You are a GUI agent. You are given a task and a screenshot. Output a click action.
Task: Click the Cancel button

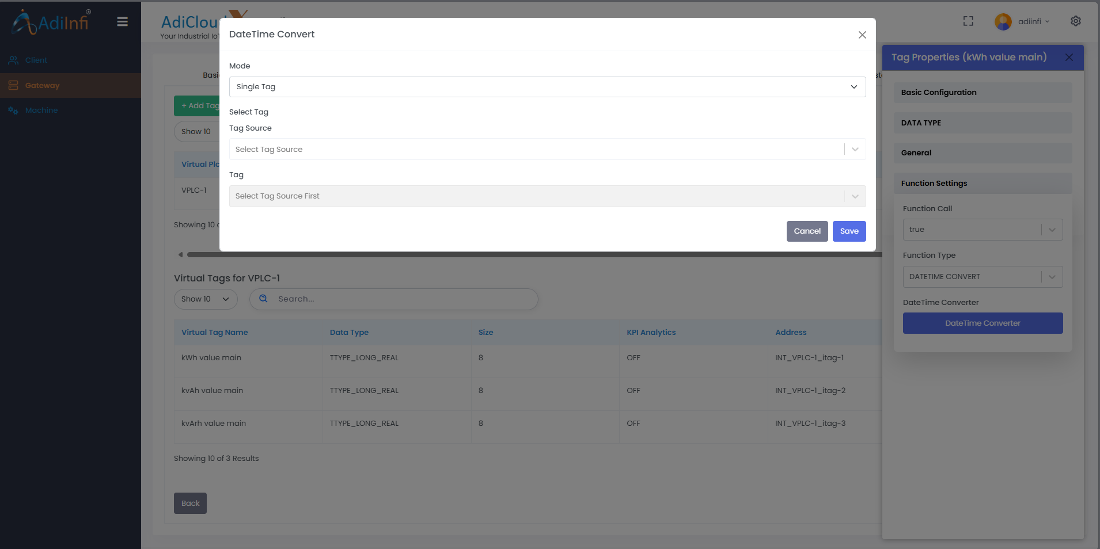[806, 231]
